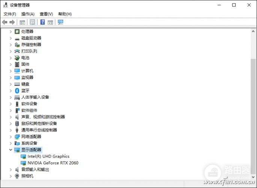Click the 软件设备 icon
This screenshot has height=188, width=257.
17,104
